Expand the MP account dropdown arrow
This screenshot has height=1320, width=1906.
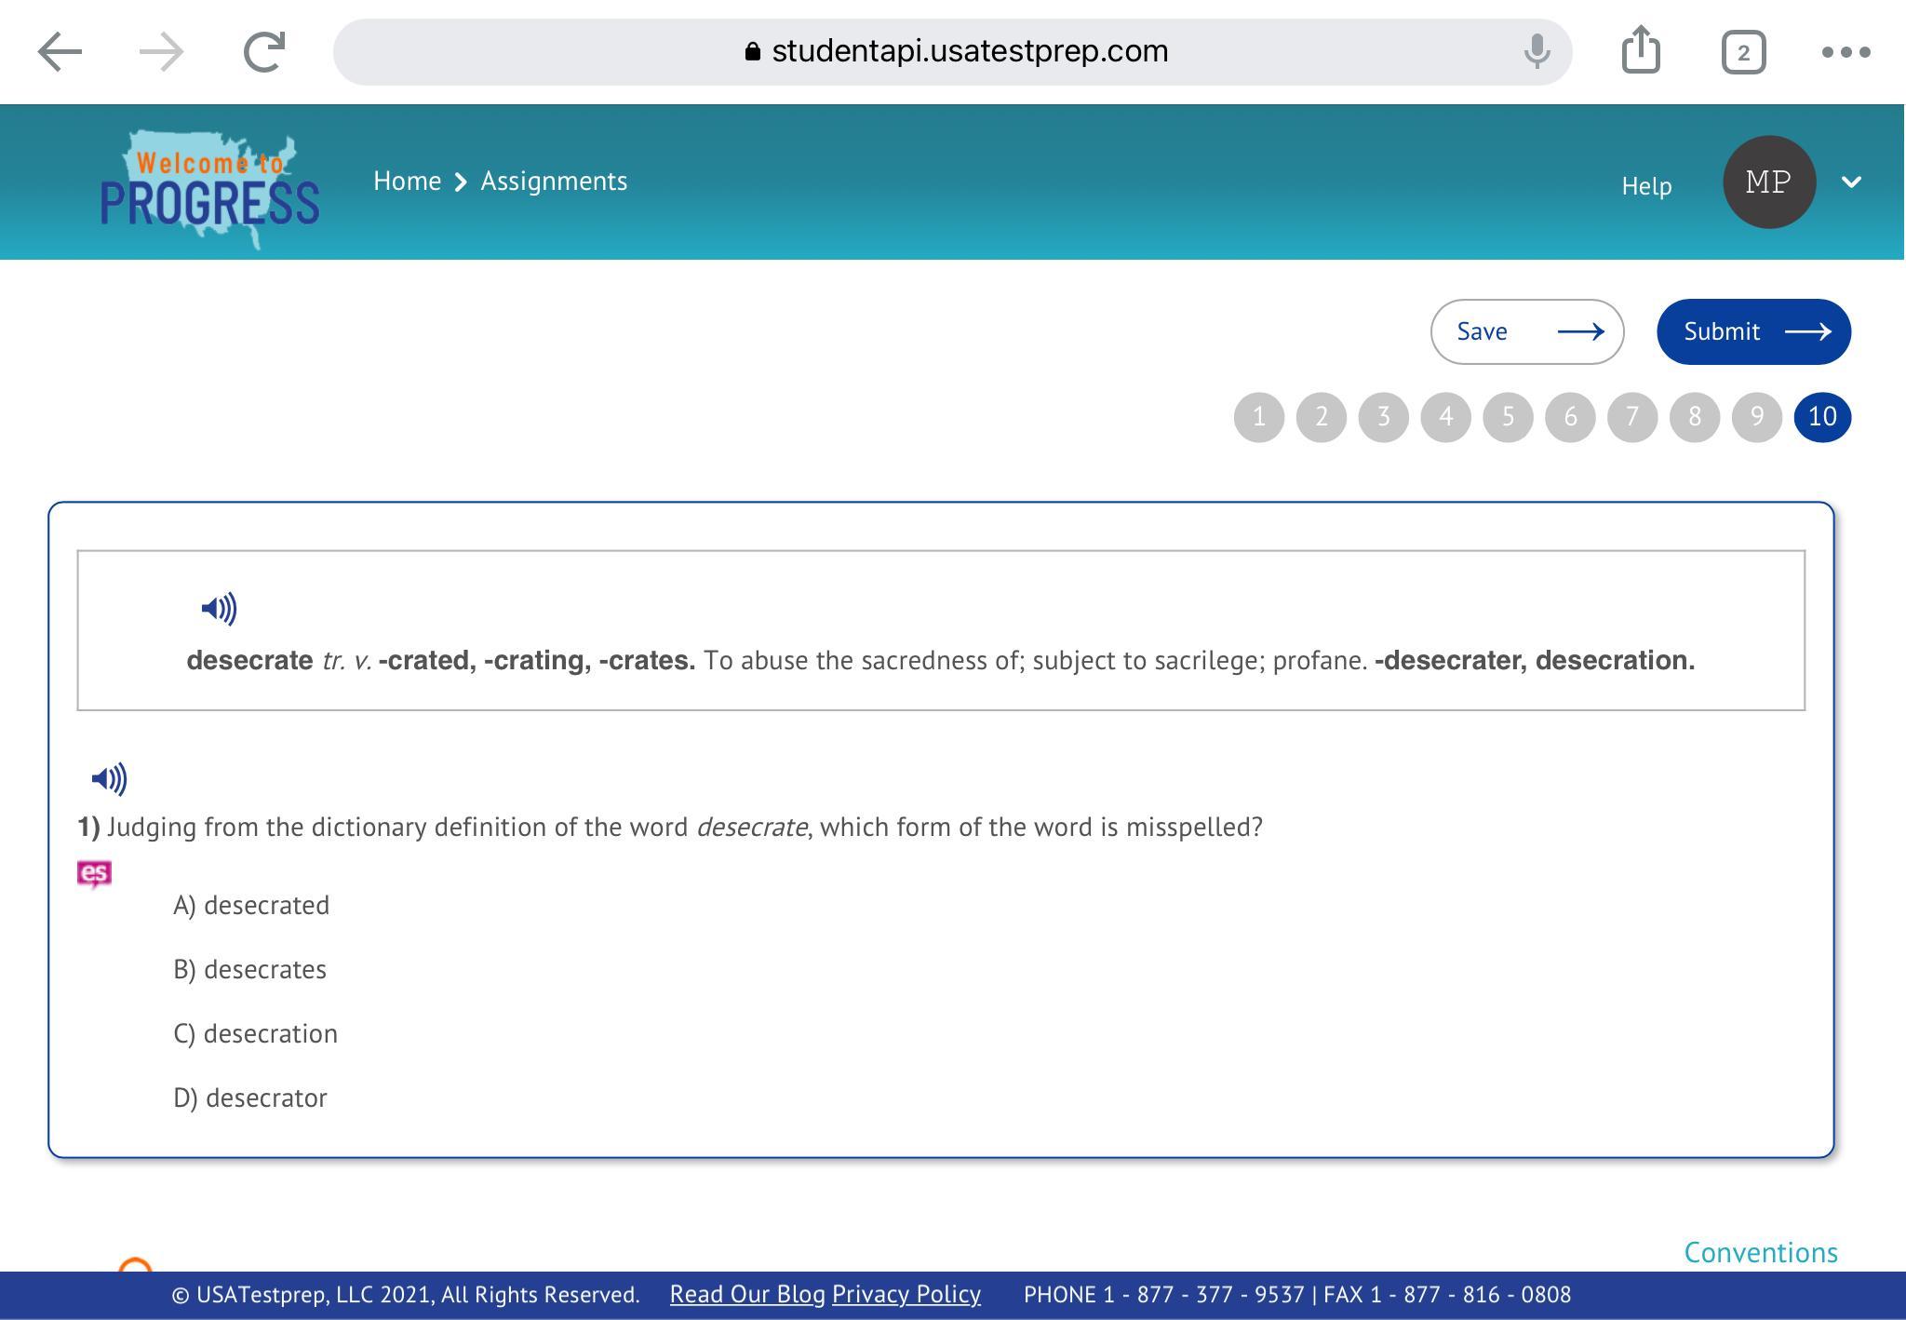(x=1851, y=182)
